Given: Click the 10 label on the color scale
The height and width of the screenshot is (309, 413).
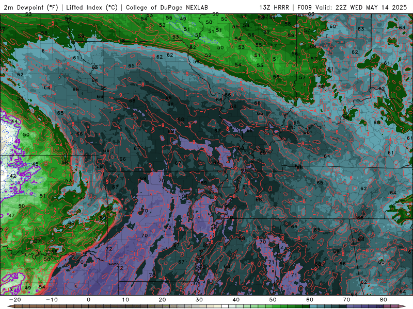Looking at the screenshot, I should 125,300.
